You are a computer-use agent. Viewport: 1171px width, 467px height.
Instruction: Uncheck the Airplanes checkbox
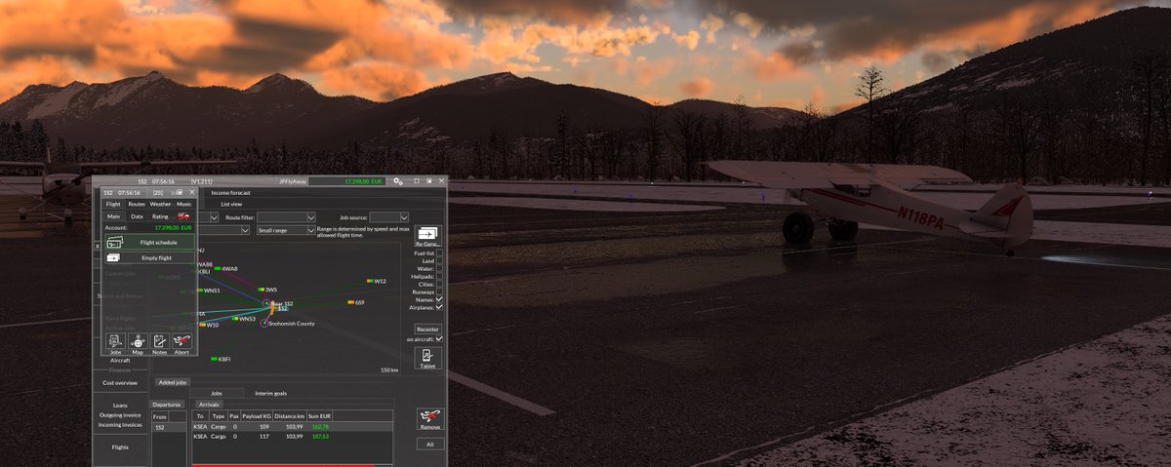[439, 307]
